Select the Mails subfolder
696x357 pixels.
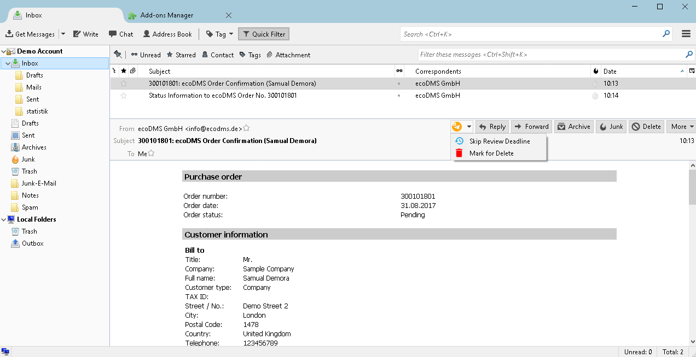(x=34, y=87)
